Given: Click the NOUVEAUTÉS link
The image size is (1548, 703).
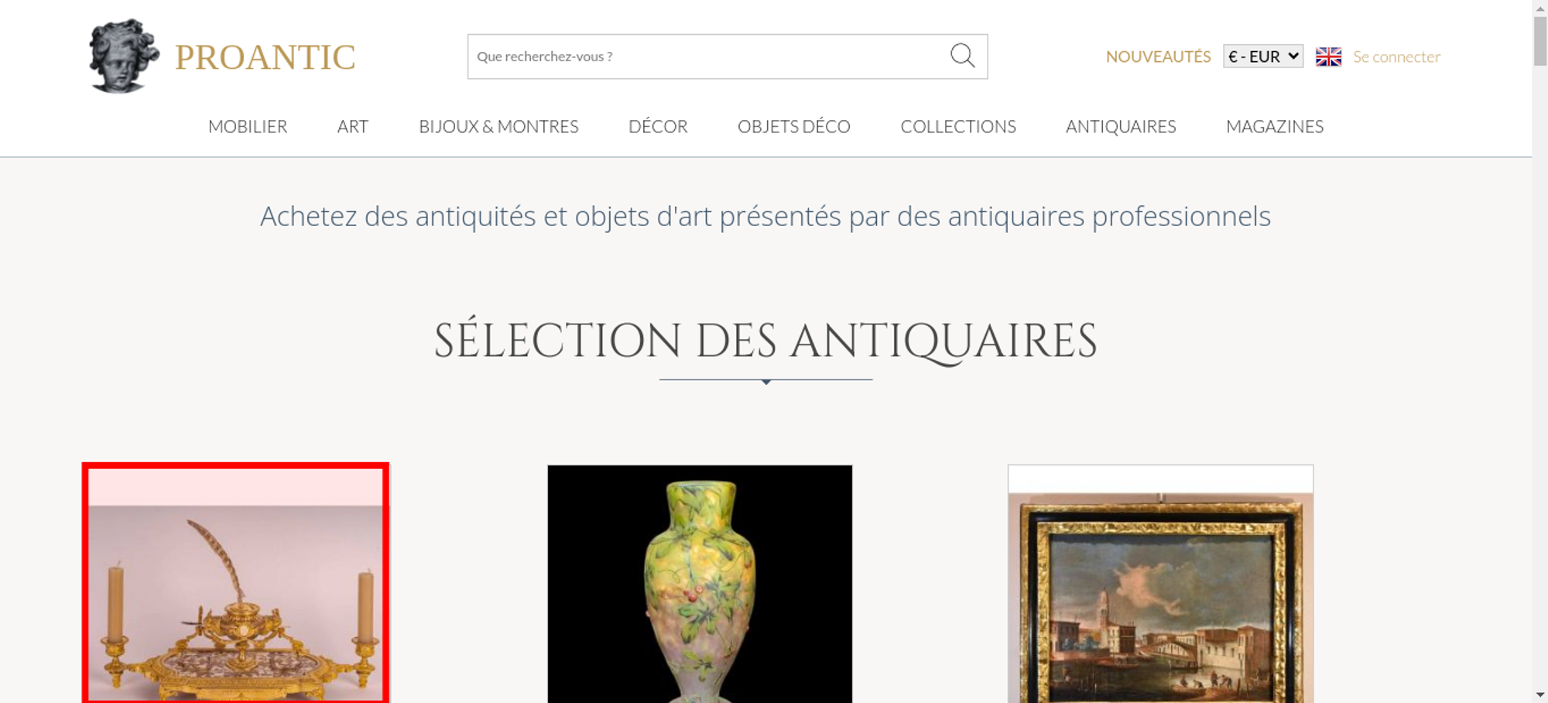Looking at the screenshot, I should pyautogui.click(x=1158, y=57).
